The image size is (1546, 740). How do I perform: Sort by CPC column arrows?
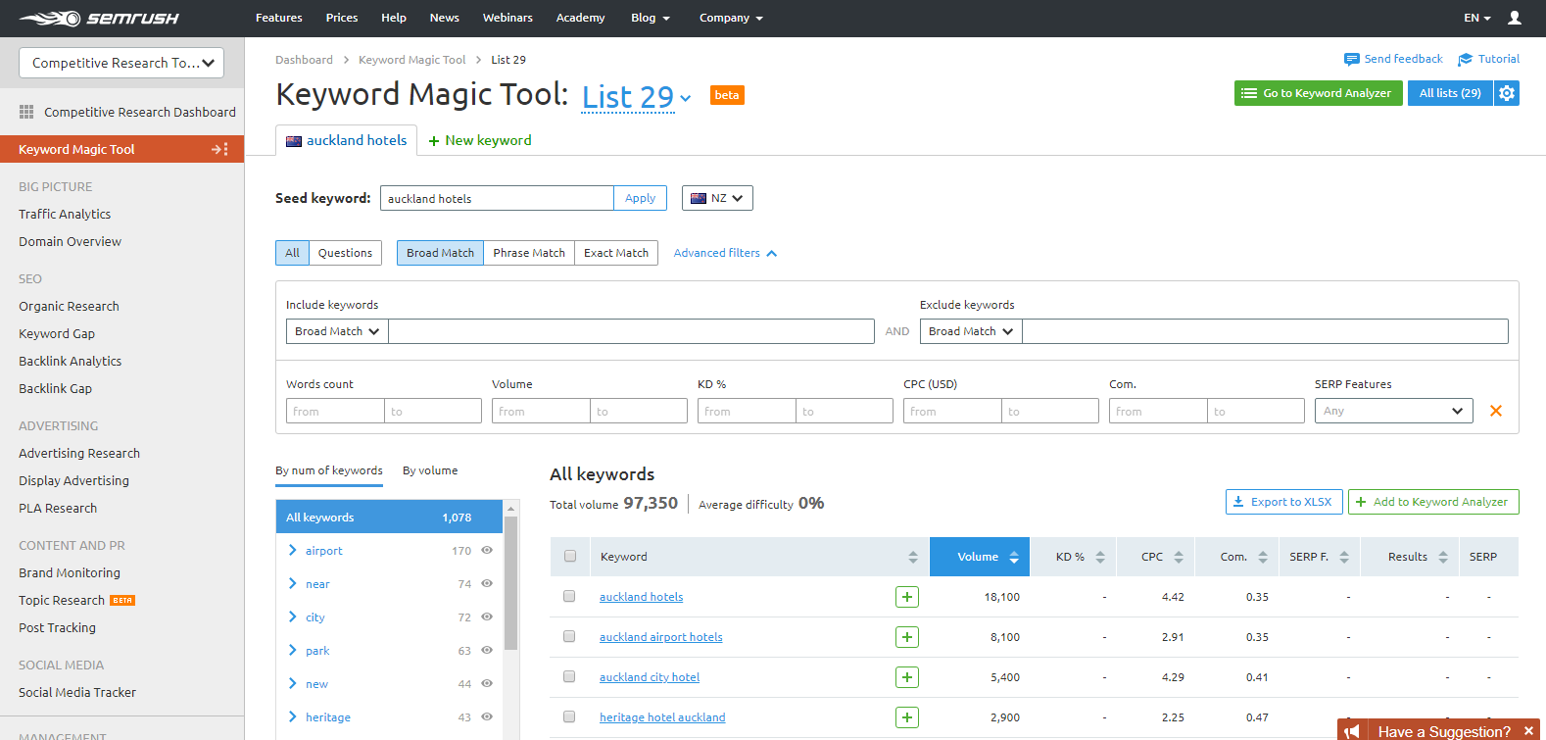tap(1179, 557)
